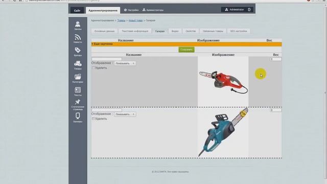Check Удалить for the blue chainsaw image

pos(93,119)
